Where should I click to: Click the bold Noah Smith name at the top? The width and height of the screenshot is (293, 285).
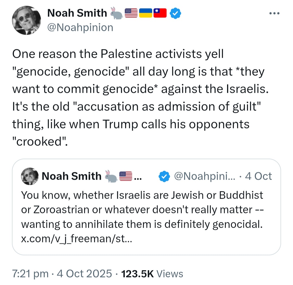point(77,13)
